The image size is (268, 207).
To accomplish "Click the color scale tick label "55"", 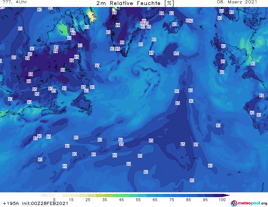I will (138, 200).
